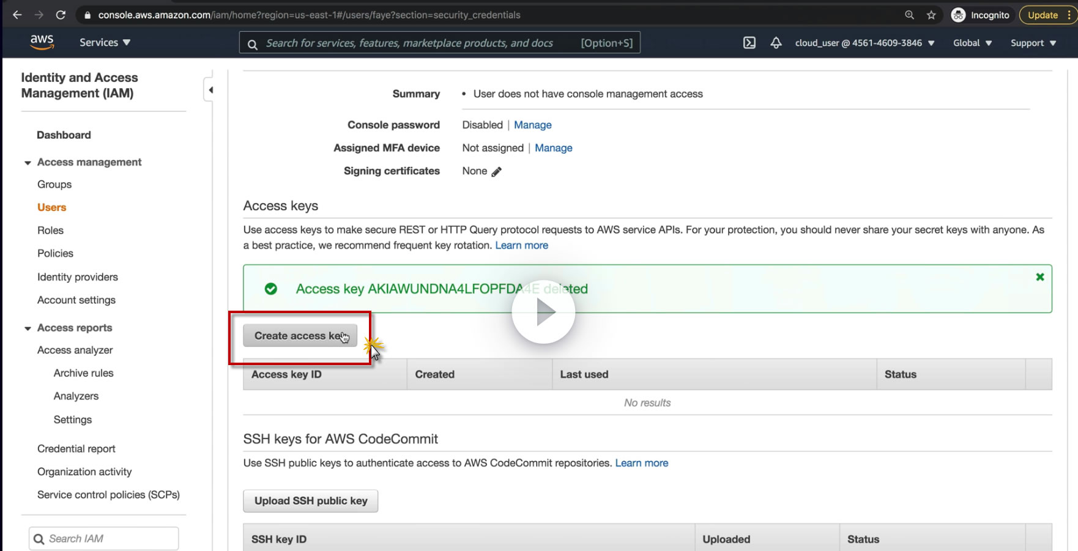This screenshot has height=551, width=1078.
Task: Play the video overlay
Action: 543,312
